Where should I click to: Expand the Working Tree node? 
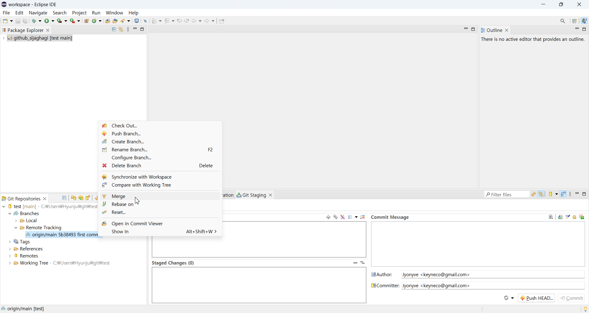(10, 263)
